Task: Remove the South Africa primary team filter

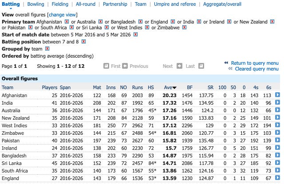Action: pyautogui.click(x=72, y=27)
